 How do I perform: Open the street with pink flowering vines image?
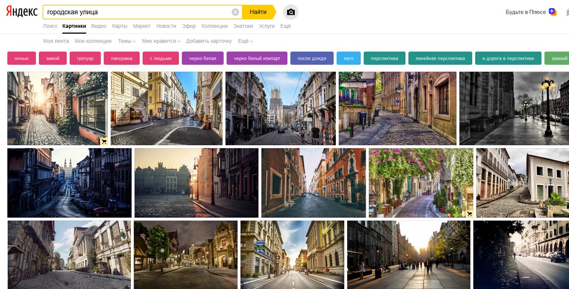point(421,183)
